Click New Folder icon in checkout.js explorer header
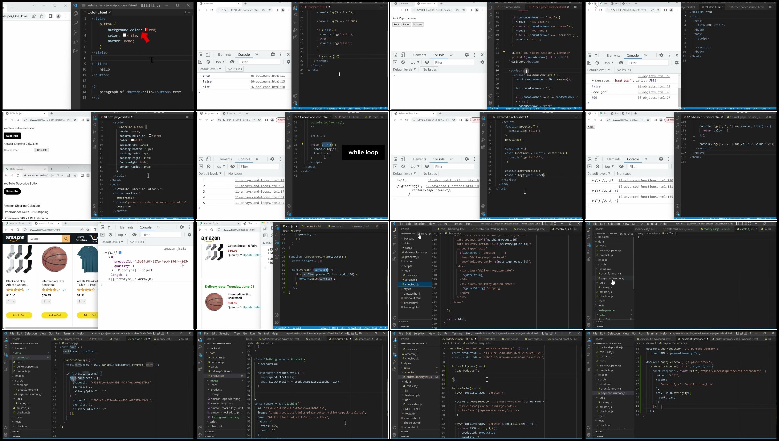The height and width of the screenshot is (441, 779). (x=422, y=234)
